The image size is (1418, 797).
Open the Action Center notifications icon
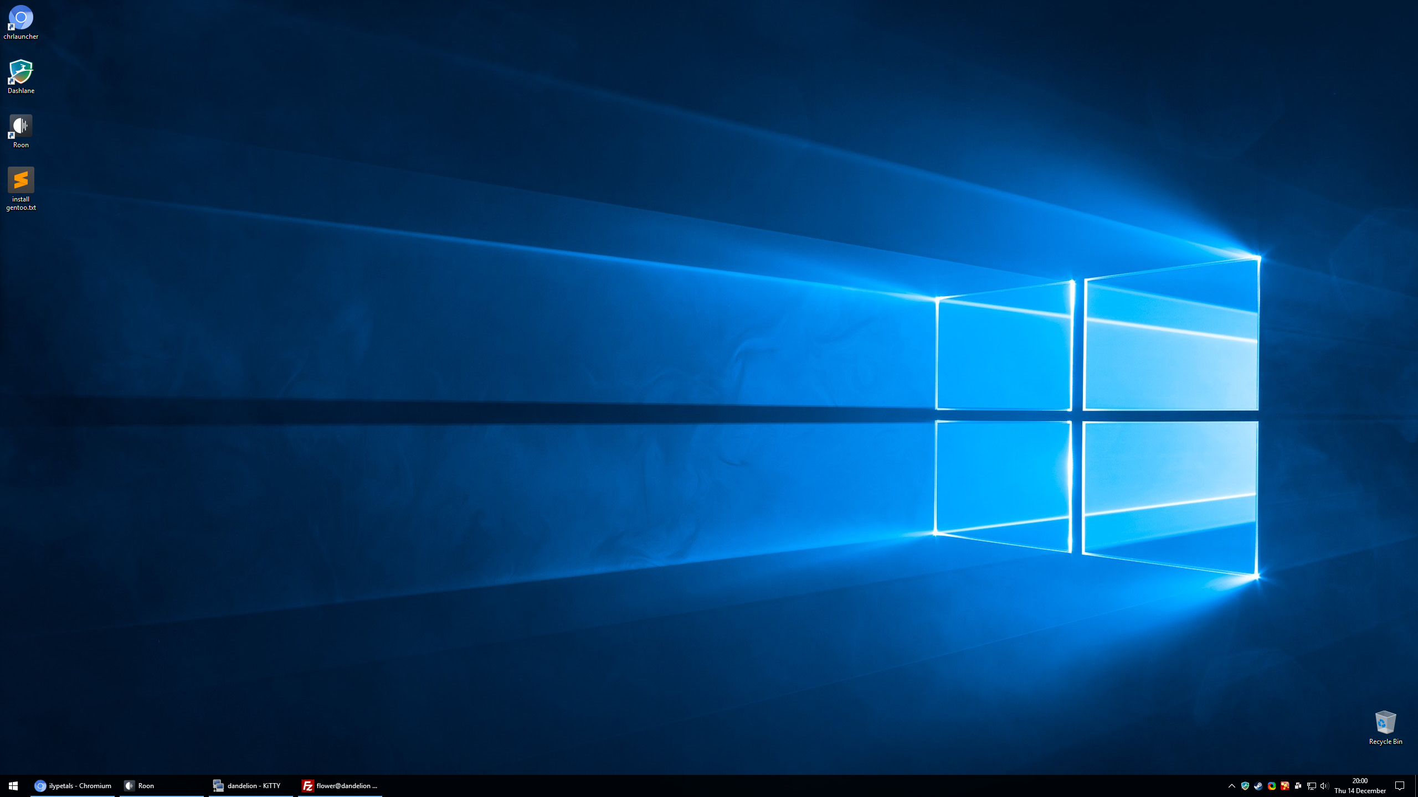click(1400, 786)
